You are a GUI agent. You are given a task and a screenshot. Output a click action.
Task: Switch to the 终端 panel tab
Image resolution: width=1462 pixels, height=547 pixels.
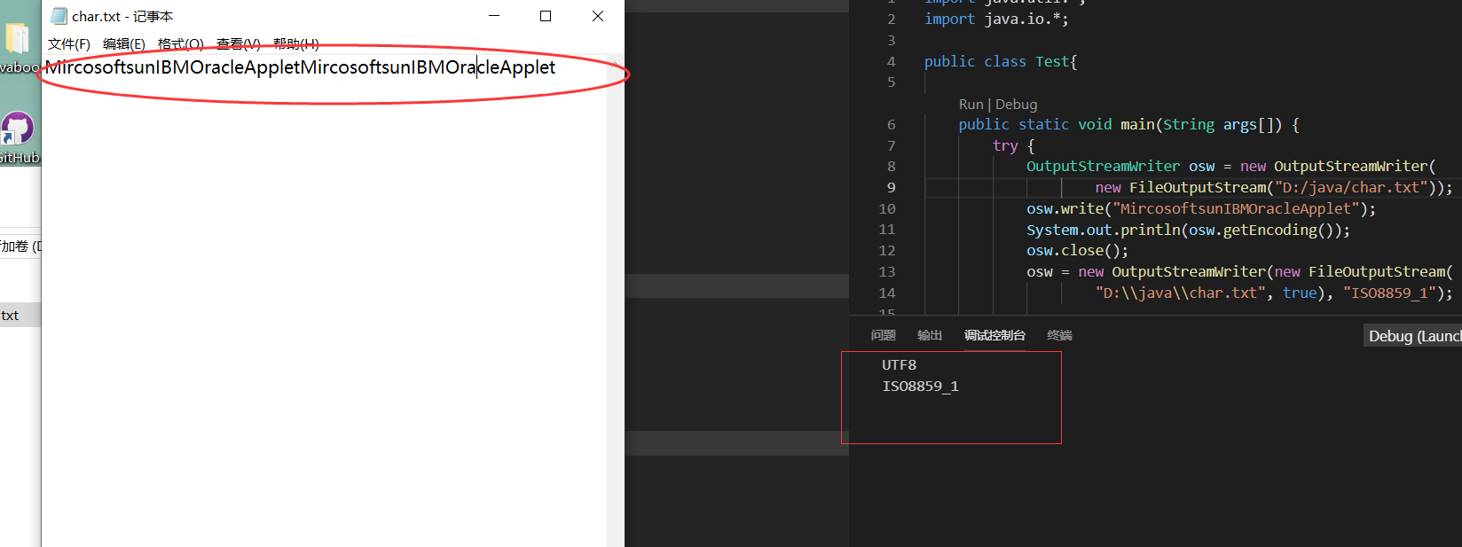[x=1059, y=335]
